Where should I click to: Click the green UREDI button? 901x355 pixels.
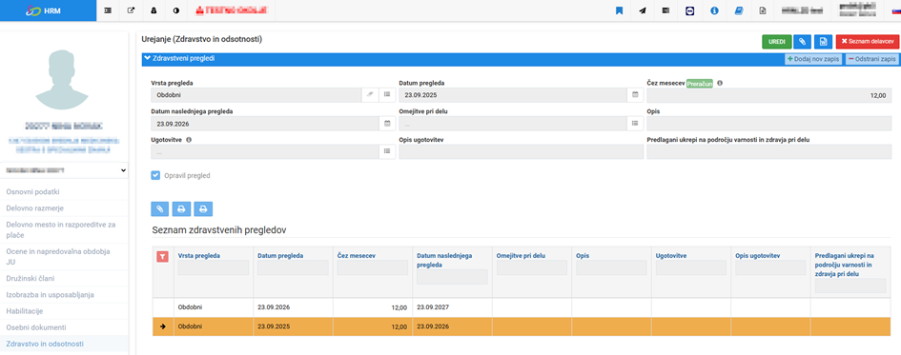[x=776, y=42]
